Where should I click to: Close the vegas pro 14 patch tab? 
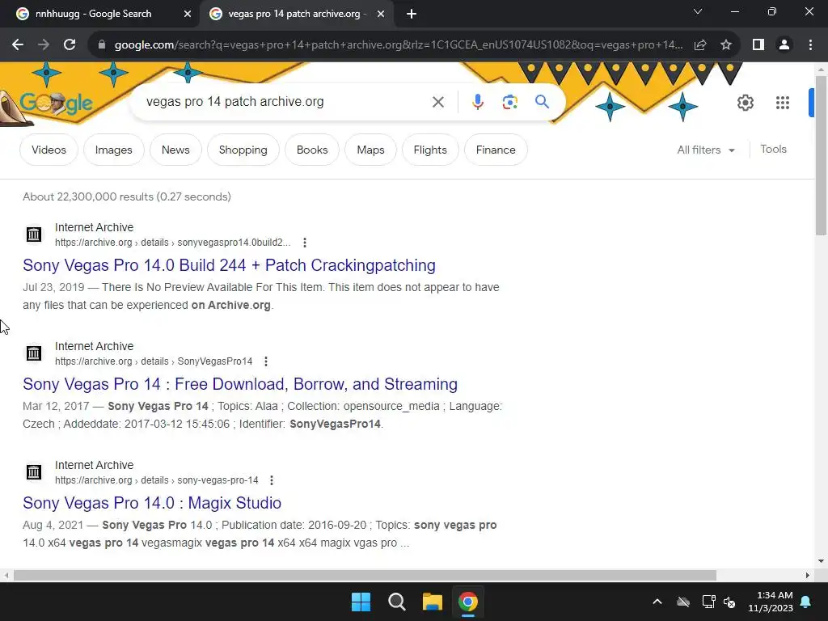click(380, 14)
